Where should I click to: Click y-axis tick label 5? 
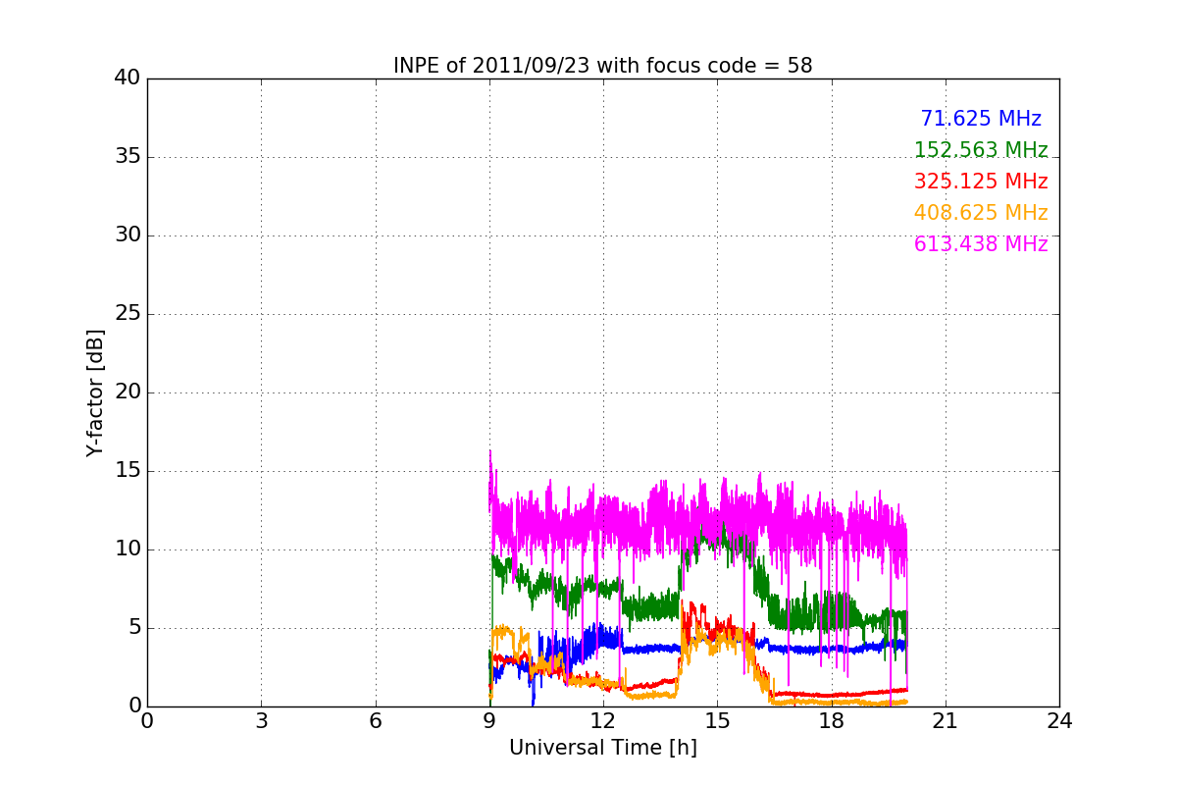coord(134,628)
